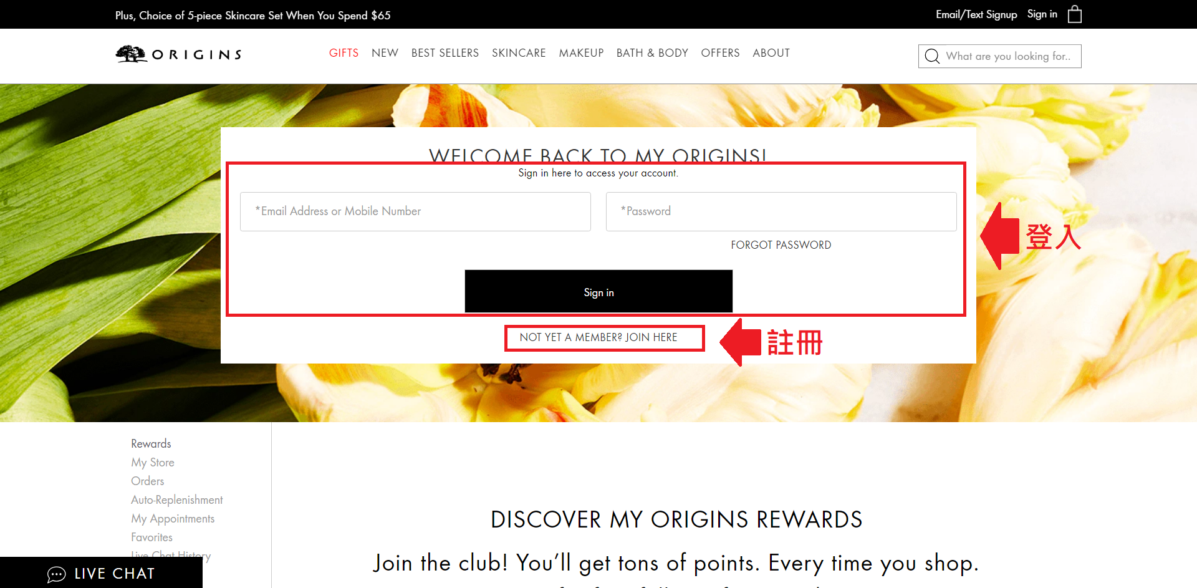Click the black Sign in button

click(x=598, y=291)
